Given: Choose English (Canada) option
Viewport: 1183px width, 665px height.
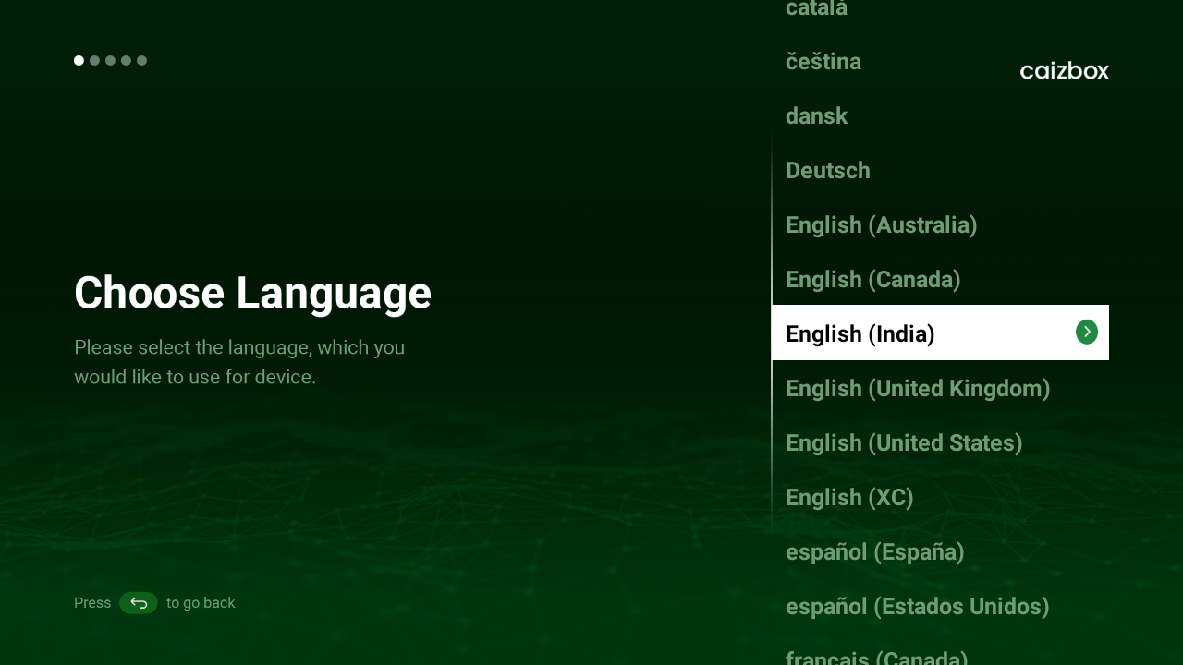Looking at the screenshot, I should (x=872, y=279).
